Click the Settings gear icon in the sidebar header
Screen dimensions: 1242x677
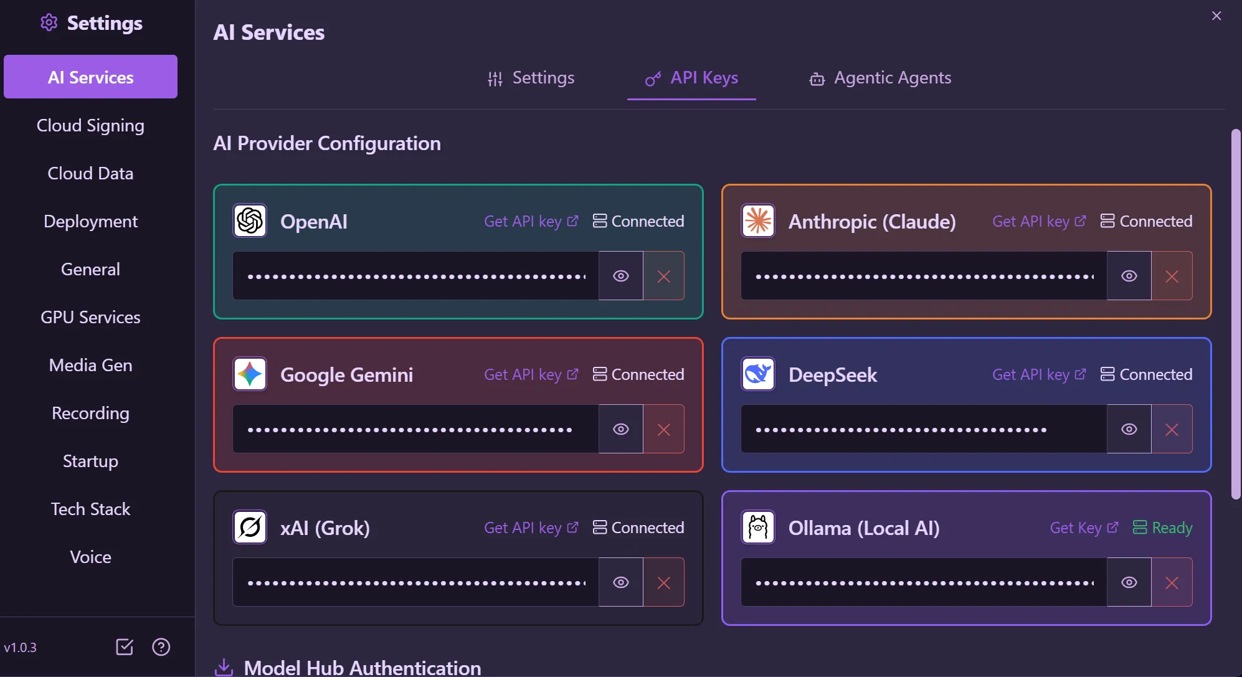point(49,23)
